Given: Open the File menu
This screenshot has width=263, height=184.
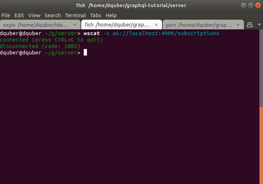Looking at the screenshot, I should coord(6,15).
